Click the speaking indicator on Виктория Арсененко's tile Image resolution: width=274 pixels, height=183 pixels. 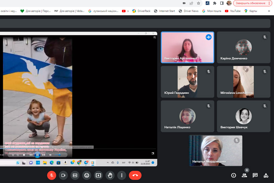coord(209,37)
